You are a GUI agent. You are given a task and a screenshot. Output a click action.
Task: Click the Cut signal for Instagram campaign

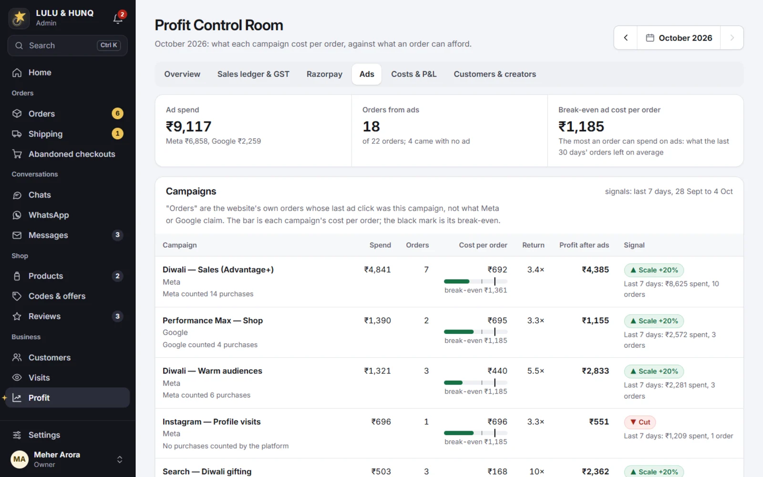pos(640,422)
